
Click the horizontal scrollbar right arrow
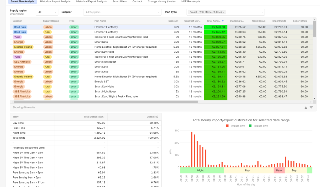311,102
